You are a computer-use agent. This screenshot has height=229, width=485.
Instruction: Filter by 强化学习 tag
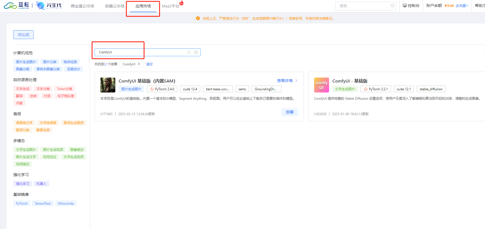tap(23, 184)
